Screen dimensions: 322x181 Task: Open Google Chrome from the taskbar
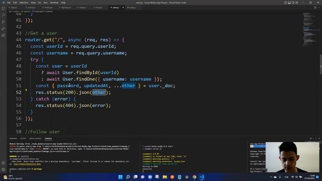[194, 177]
